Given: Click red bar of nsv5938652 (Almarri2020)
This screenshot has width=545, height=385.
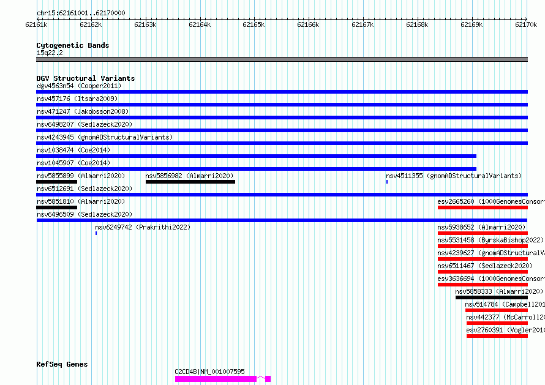Looking at the screenshot, I should [x=483, y=233].
